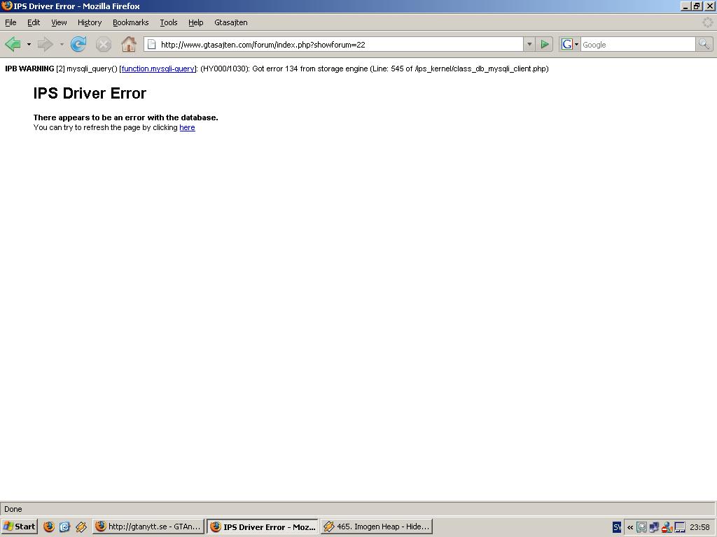Click the monitor tray icon beside clock
Viewport: 717px width, 537px height.
tap(680, 527)
